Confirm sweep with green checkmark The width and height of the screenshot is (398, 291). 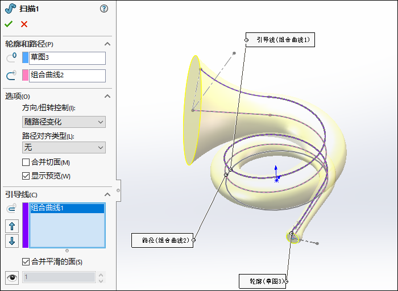click(9, 24)
